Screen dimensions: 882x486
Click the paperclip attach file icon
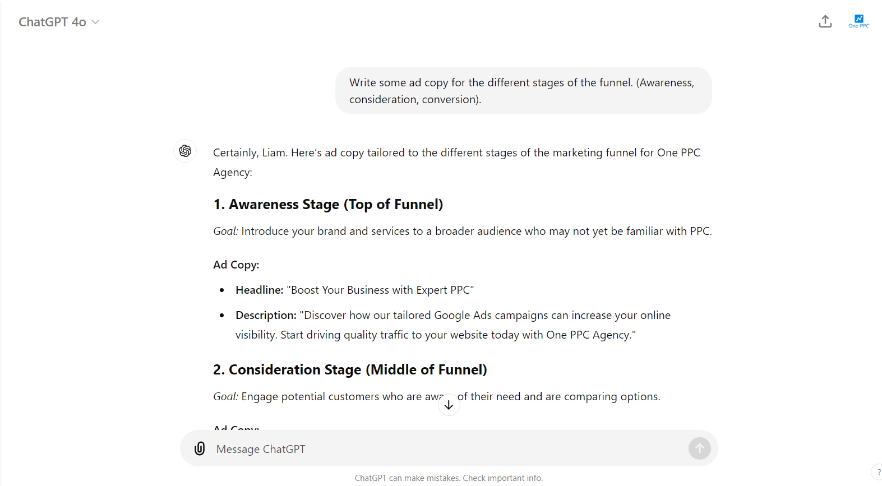point(200,448)
